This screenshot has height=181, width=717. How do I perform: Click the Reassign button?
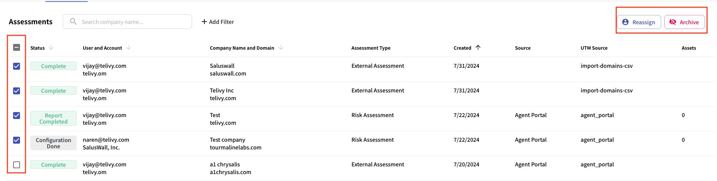(x=639, y=22)
